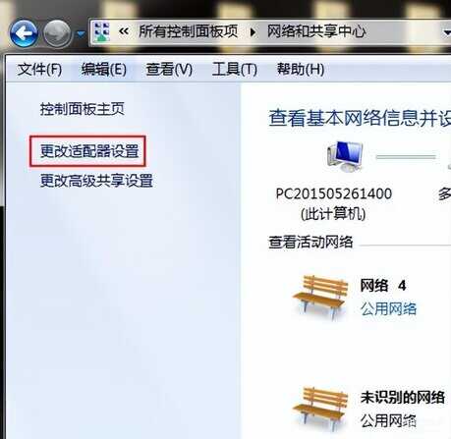This screenshot has width=451, height=439.
Task: Open the 工具(T) menu
Action: click(x=235, y=70)
